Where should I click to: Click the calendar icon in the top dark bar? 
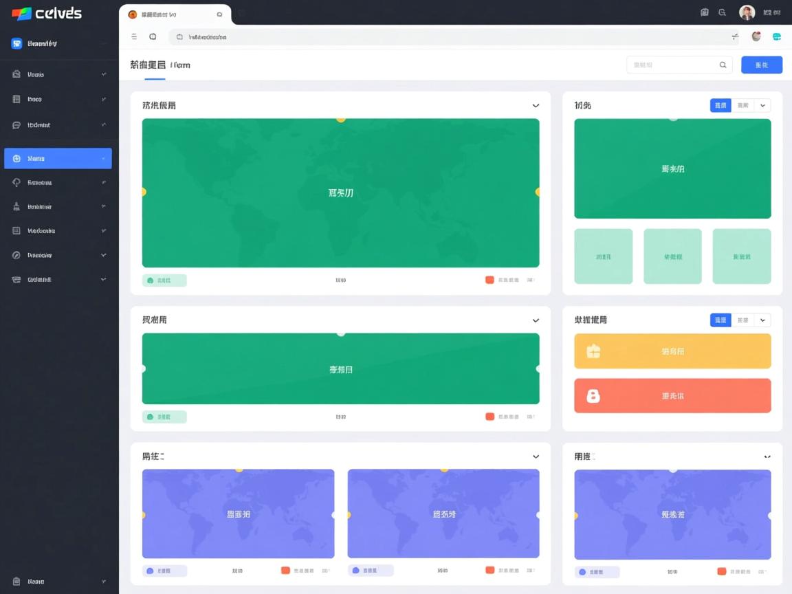point(704,12)
